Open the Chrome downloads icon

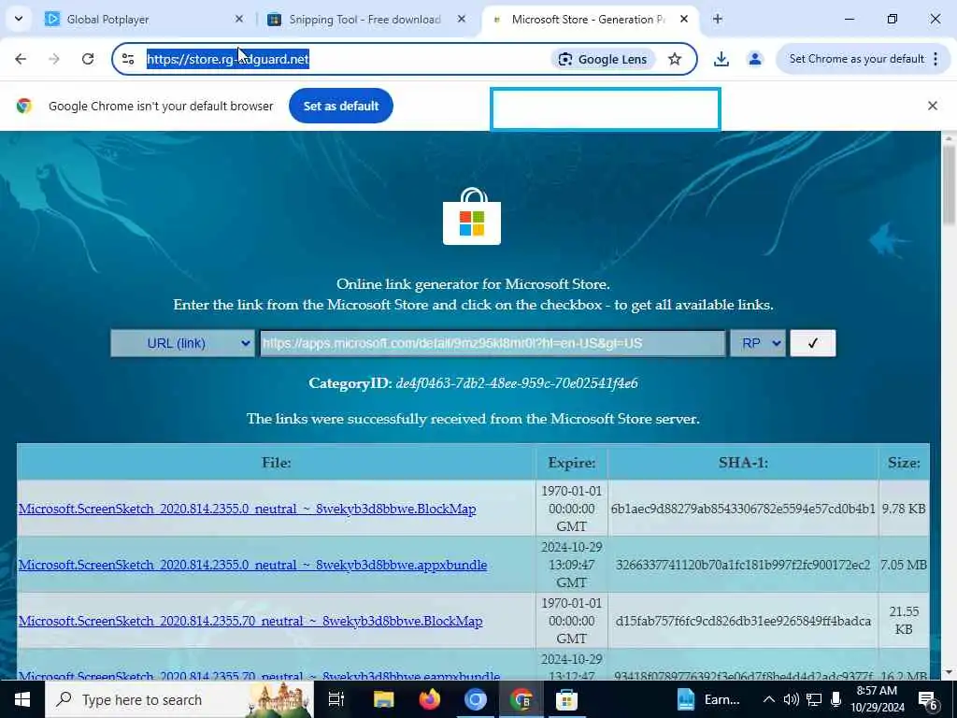(721, 59)
